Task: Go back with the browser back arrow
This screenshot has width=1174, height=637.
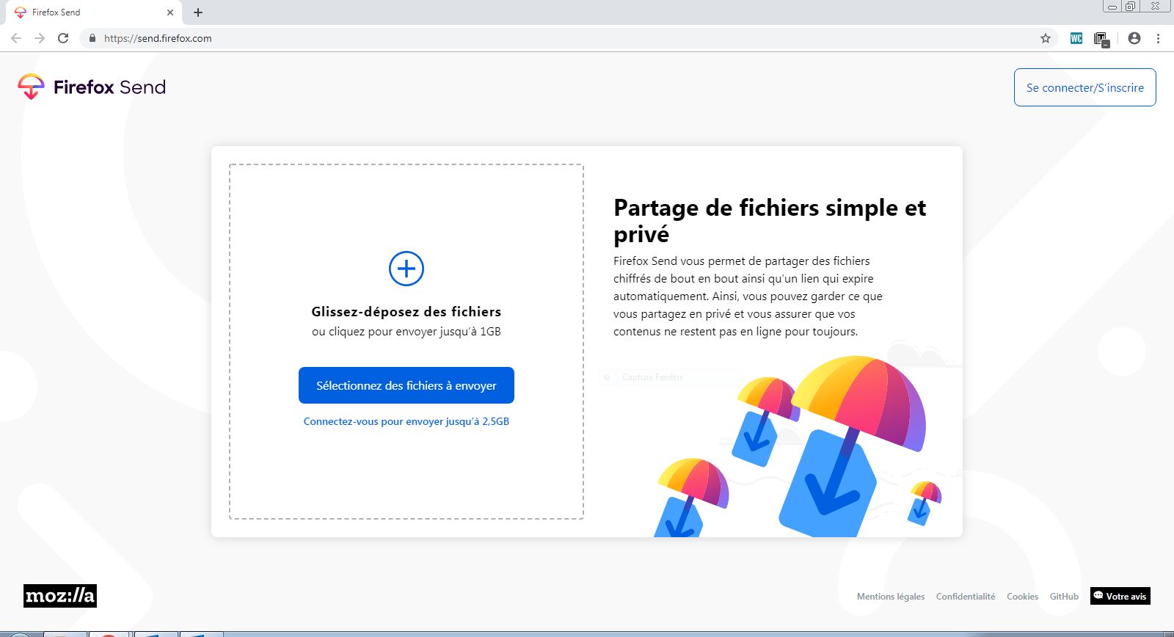Action: (16, 38)
